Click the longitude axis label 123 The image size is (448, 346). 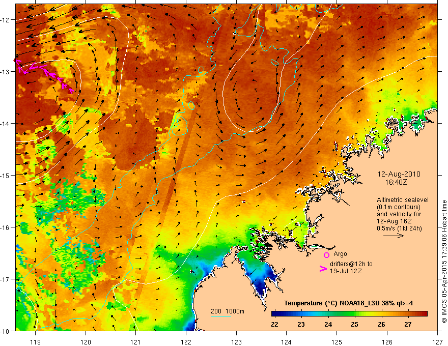(236, 342)
